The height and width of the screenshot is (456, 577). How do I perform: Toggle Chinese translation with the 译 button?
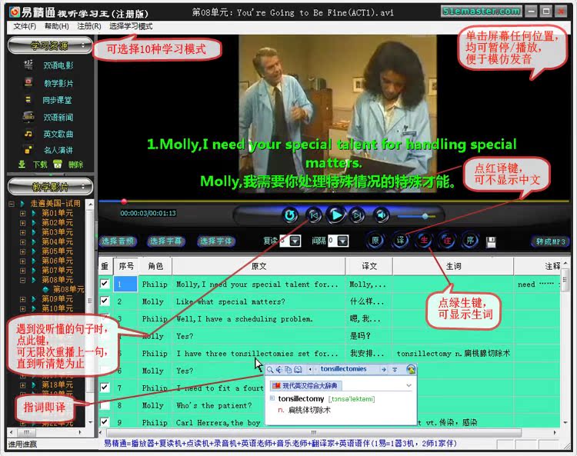point(400,241)
